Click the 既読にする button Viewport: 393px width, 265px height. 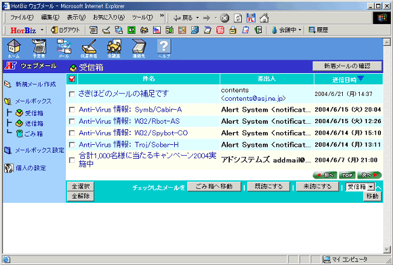pos(268,187)
